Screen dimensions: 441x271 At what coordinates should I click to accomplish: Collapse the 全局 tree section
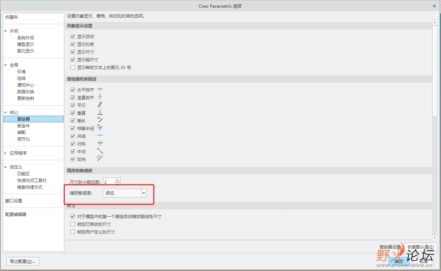pyautogui.click(x=6, y=65)
